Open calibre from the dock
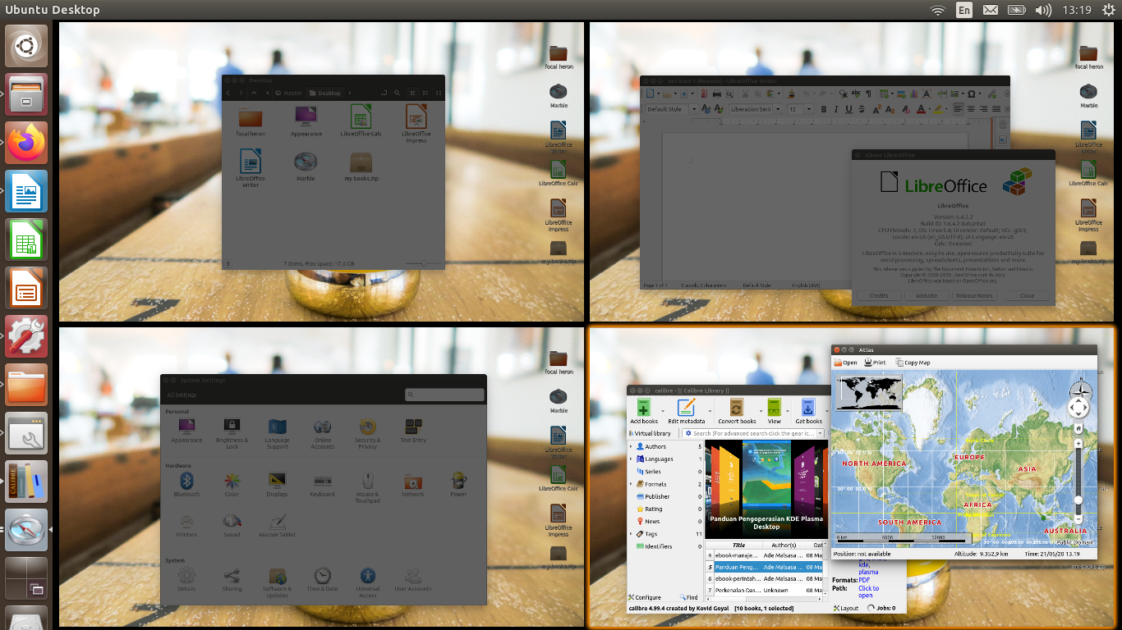 point(26,481)
